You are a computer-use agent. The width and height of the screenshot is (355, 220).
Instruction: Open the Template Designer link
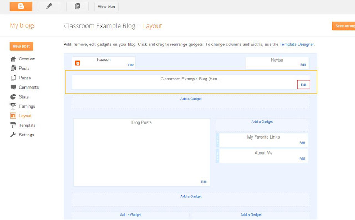[297, 44]
